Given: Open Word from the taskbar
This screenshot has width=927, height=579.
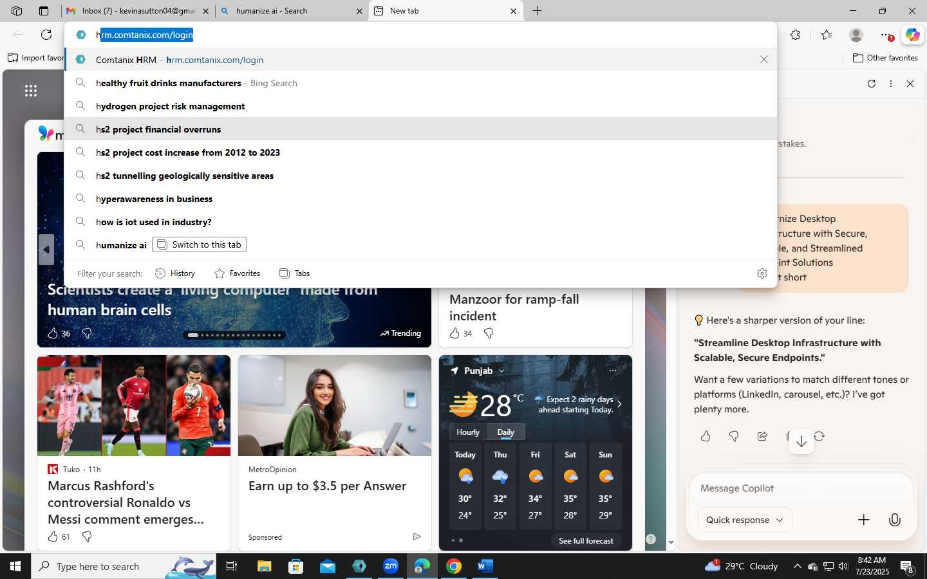Looking at the screenshot, I should (485, 566).
